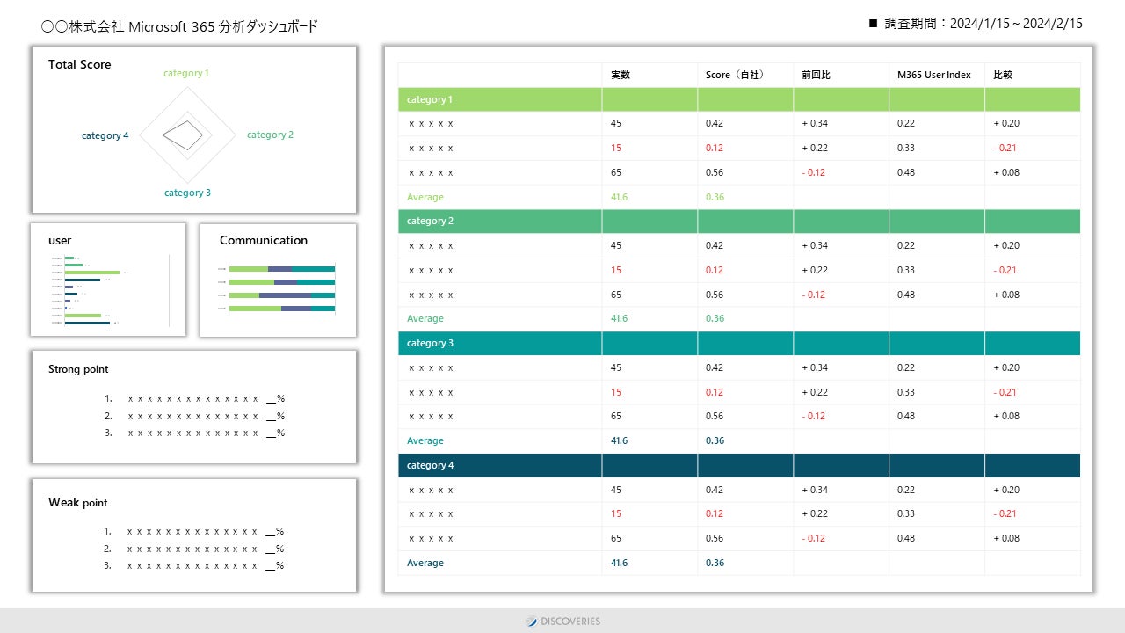Click the M365 User Index column header
This screenshot has width=1125, height=633.
pos(934,75)
